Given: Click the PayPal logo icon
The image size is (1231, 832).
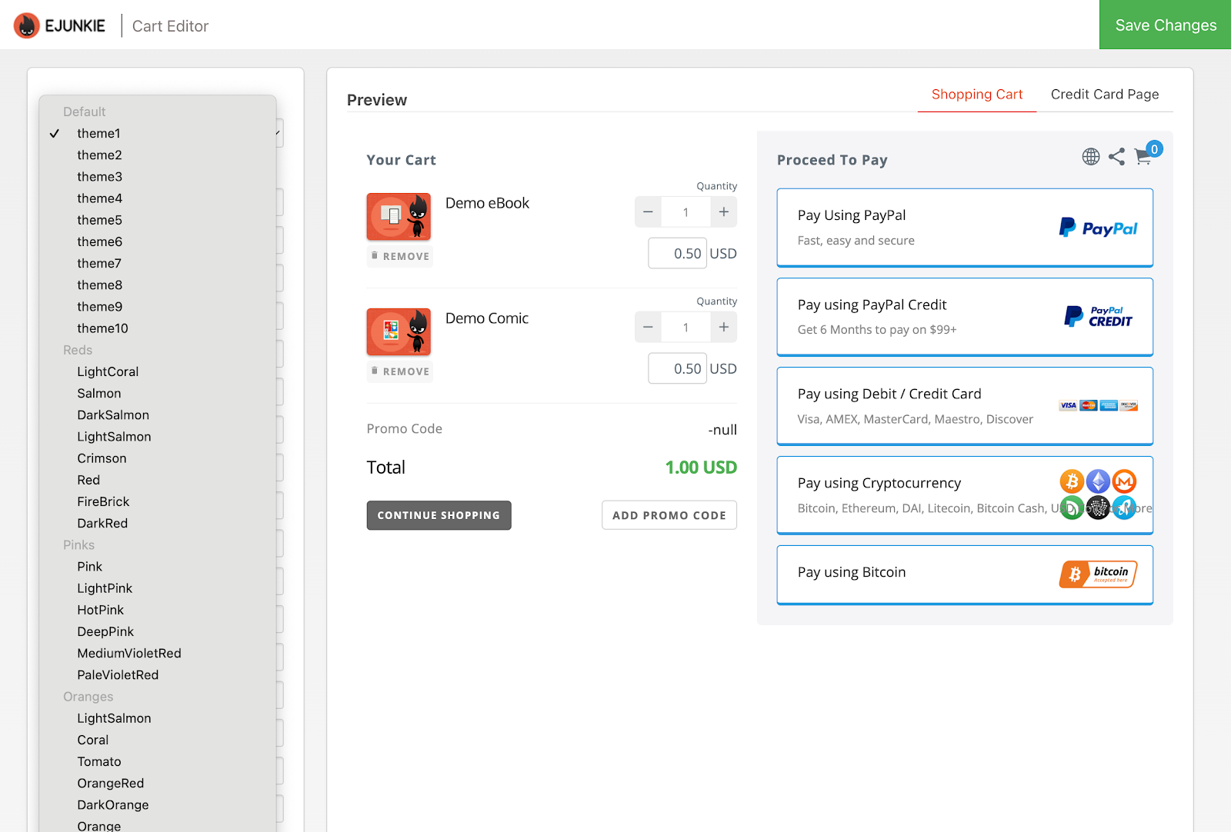Looking at the screenshot, I should pos(1098,228).
